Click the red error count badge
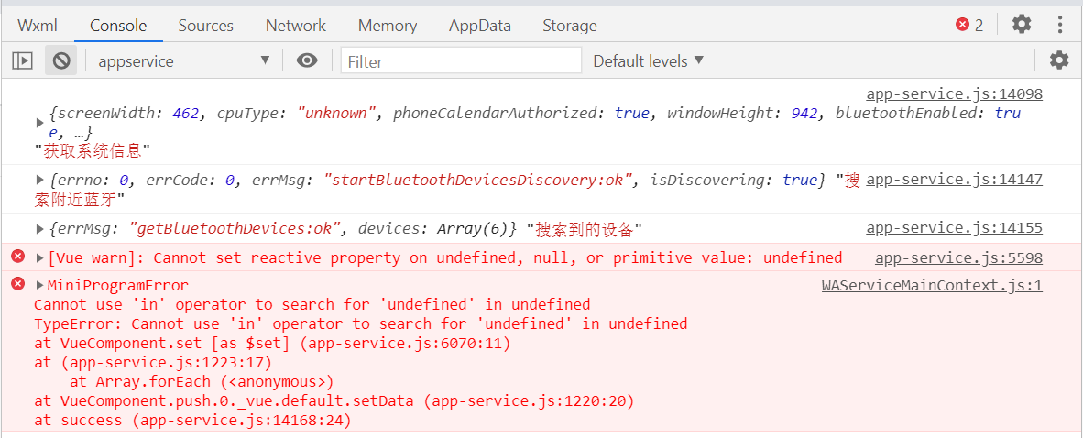The height and width of the screenshot is (438, 1083). 969,25
